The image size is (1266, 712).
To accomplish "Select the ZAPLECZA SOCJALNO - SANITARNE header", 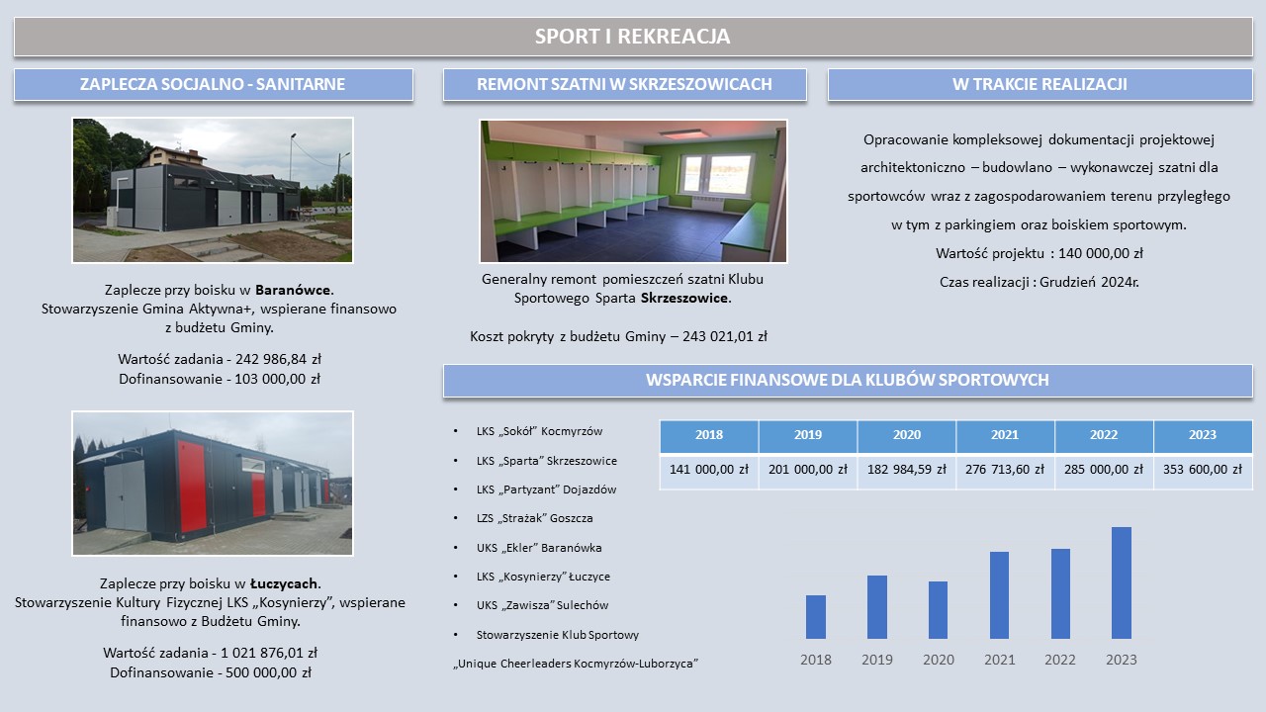I will [x=213, y=84].
